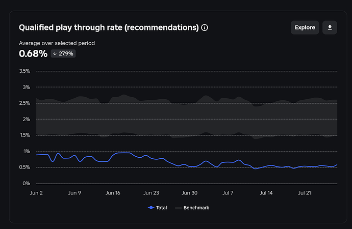
Task: Select the Jun 16 date on the x-axis
Action: (x=113, y=193)
